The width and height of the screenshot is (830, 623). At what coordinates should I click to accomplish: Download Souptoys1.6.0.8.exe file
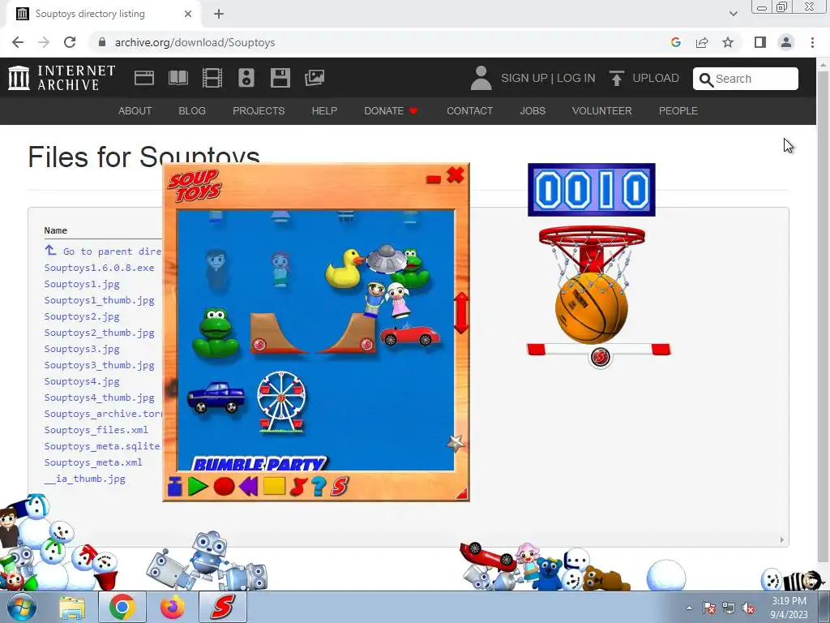point(99,268)
